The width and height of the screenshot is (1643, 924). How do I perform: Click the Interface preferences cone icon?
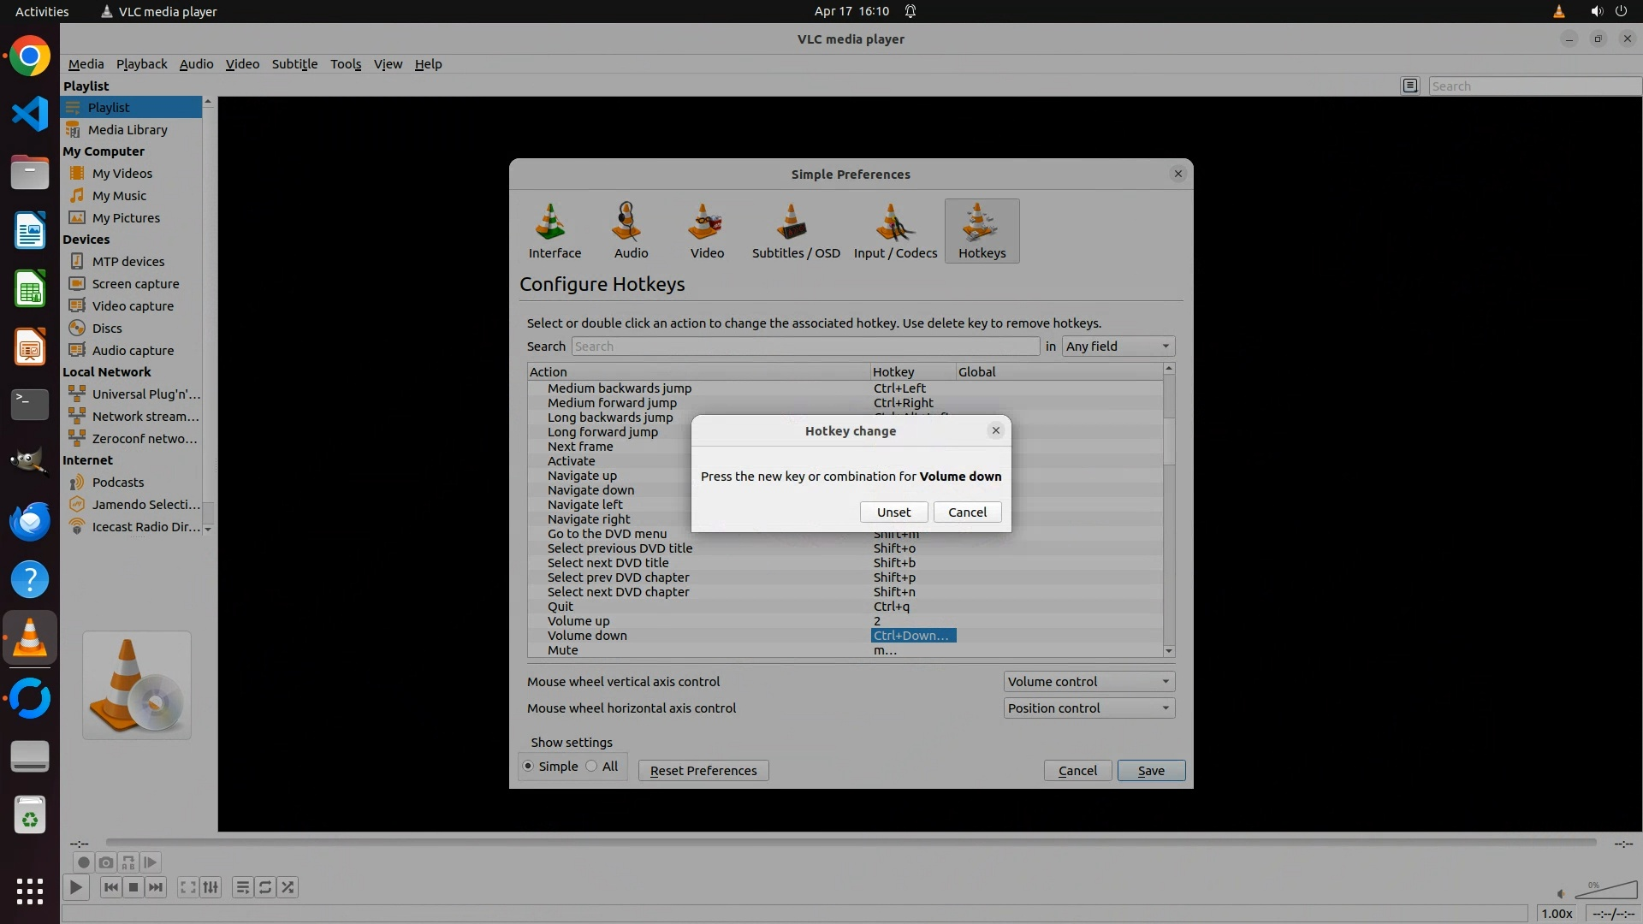(x=554, y=230)
